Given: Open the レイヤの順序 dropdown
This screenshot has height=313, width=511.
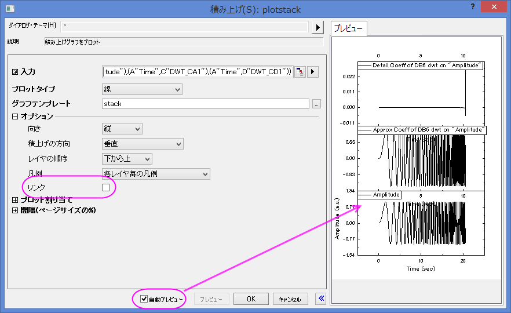Looking at the screenshot, I should point(127,159).
